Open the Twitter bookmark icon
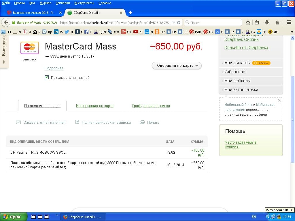The width and height of the screenshot is (295, 221). click(67, 32)
